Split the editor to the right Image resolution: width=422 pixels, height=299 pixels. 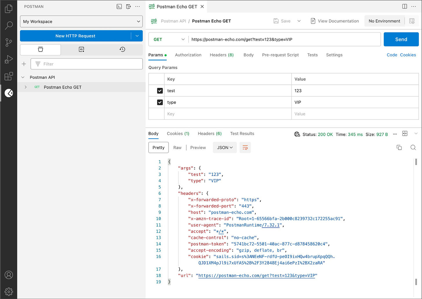pyautogui.click(x=405, y=6)
